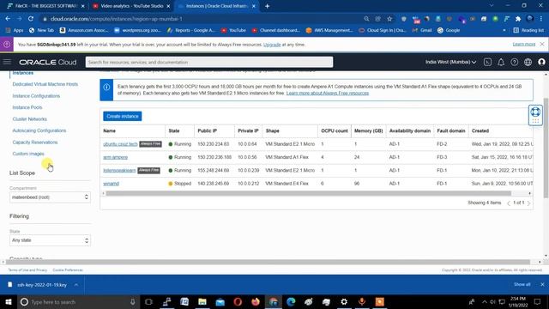The width and height of the screenshot is (549, 309).
Task: Open the ubuntu instance link
Action: pyautogui.click(x=120, y=144)
